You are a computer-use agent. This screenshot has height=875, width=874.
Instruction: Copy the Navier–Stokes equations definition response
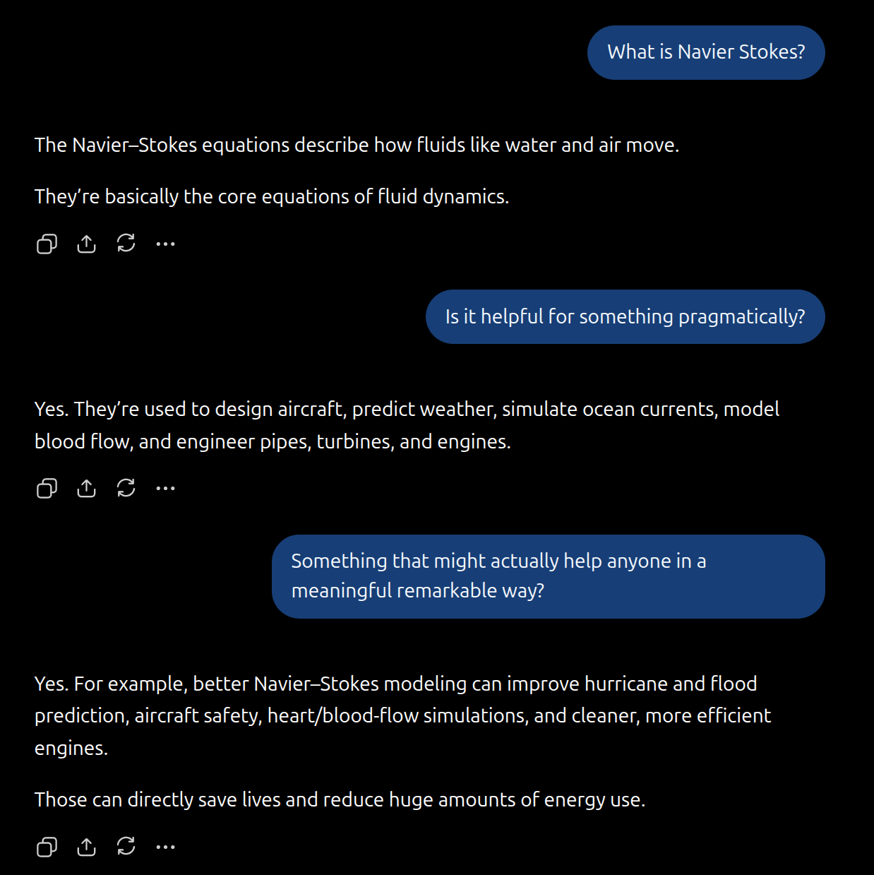47,244
